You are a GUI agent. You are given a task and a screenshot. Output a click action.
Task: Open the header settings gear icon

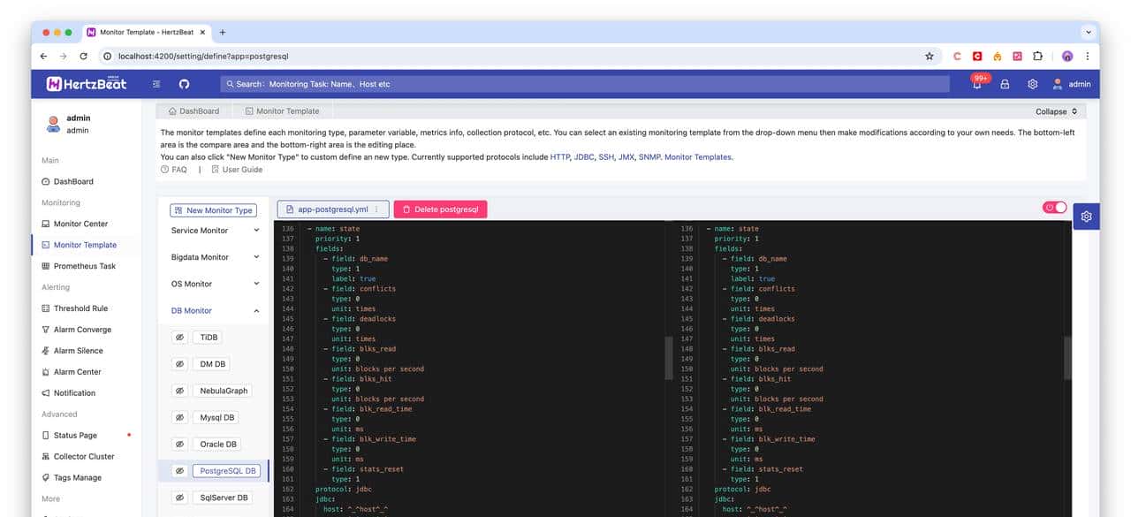coord(1032,84)
